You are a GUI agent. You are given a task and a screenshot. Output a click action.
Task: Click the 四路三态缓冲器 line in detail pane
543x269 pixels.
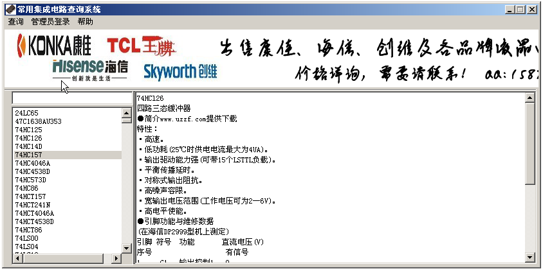(164, 108)
